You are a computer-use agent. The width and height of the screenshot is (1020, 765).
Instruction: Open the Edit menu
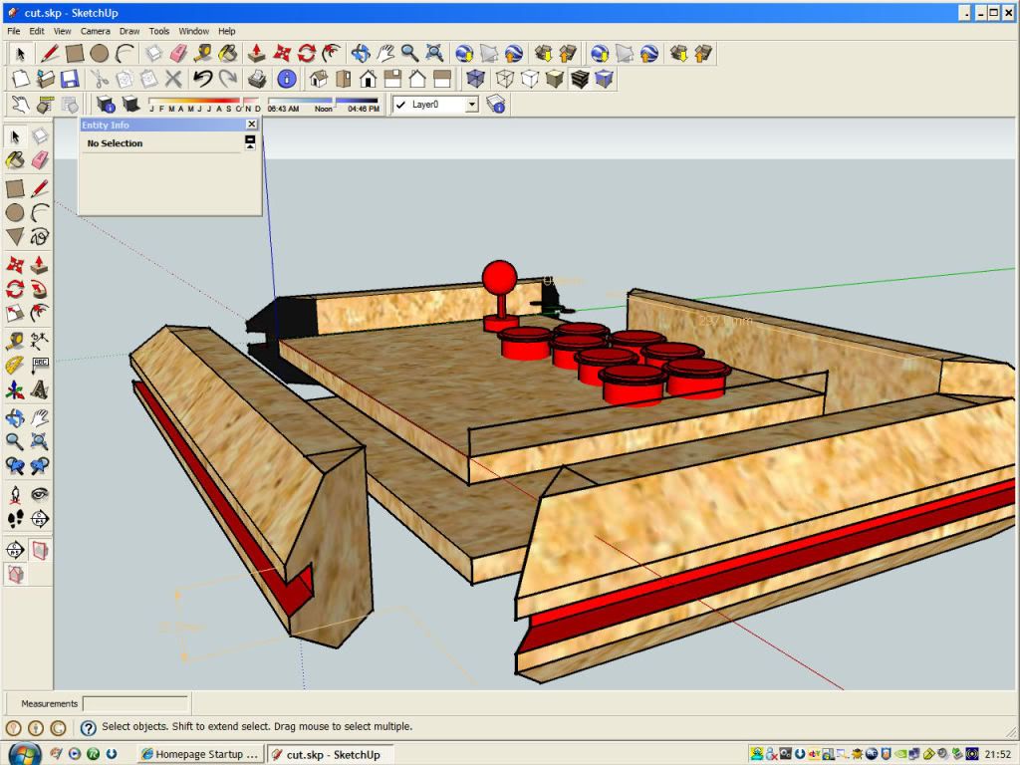pos(37,31)
